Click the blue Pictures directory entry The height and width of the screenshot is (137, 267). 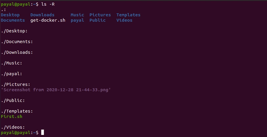click(x=100, y=15)
